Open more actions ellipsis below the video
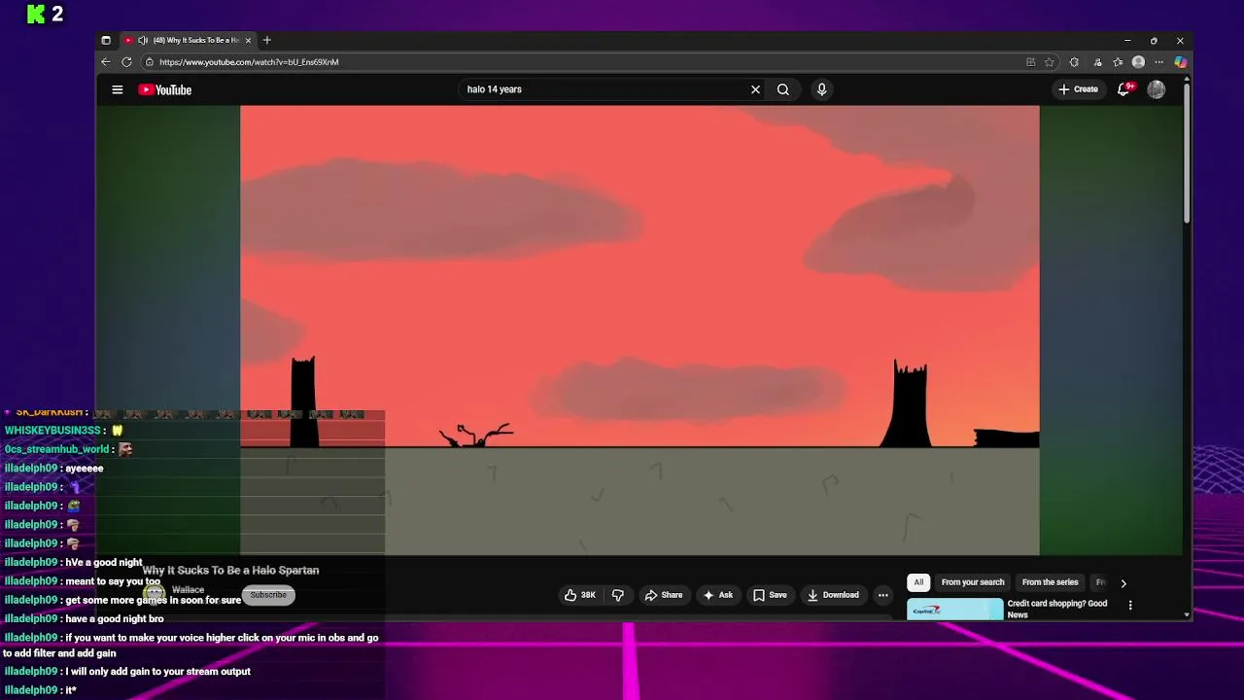 (882, 595)
